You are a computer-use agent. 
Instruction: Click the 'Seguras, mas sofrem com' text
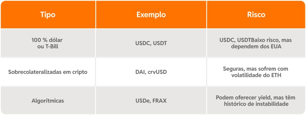pyautogui.click(x=256, y=69)
